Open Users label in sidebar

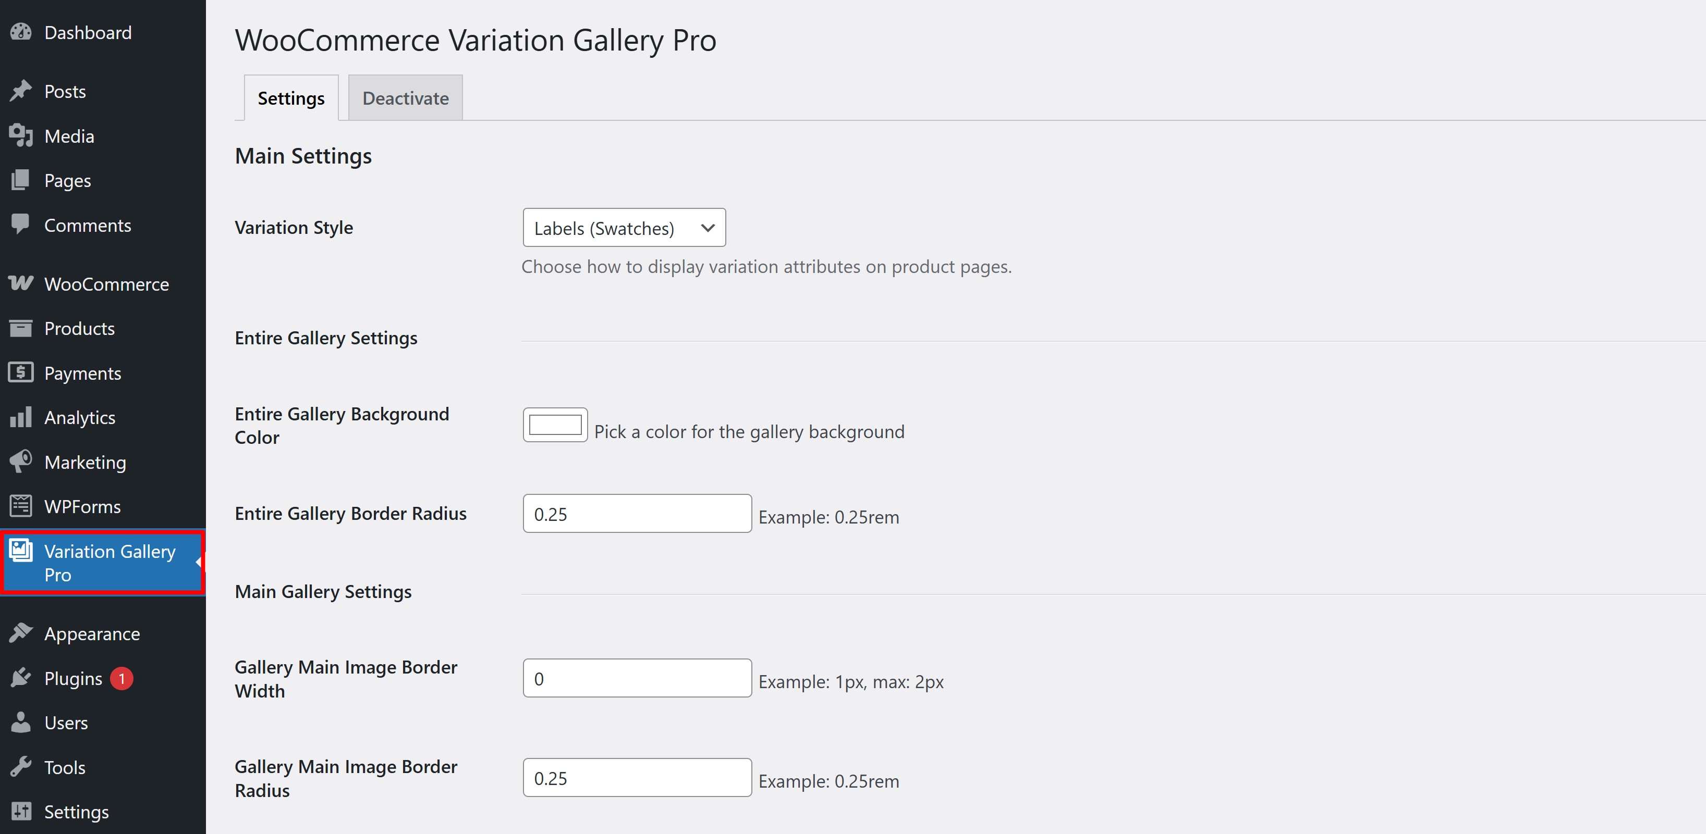[66, 723]
